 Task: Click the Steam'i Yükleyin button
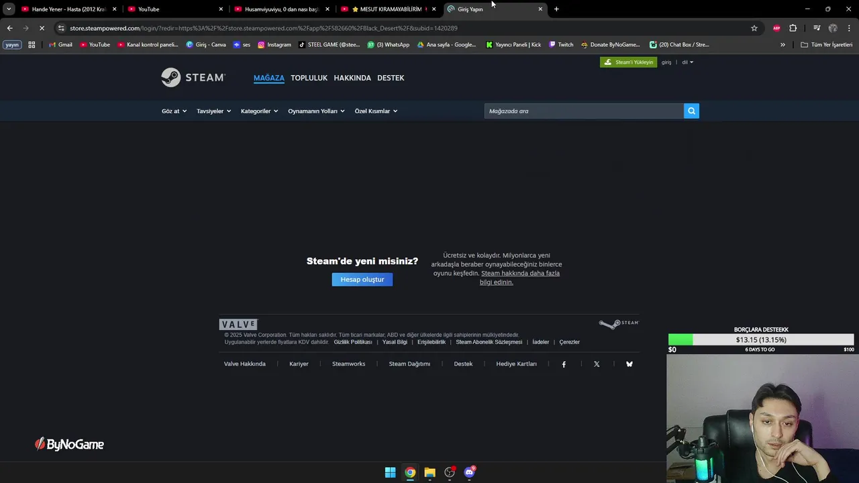tap(628, 62)
